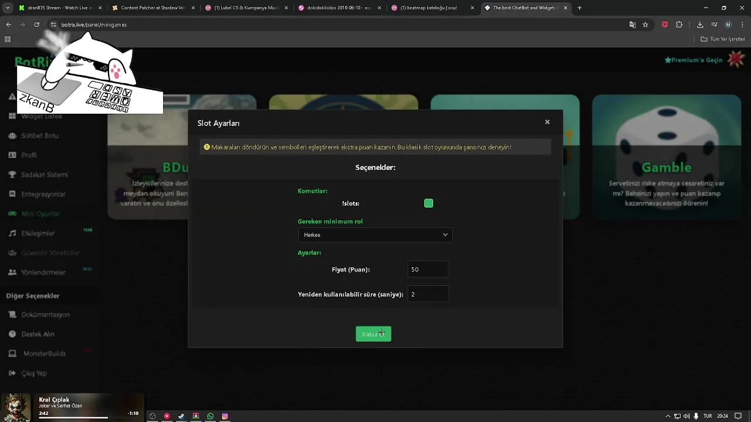Open Sohbet Botu in sidebar
751x422 pixels.
coord(40,135)
